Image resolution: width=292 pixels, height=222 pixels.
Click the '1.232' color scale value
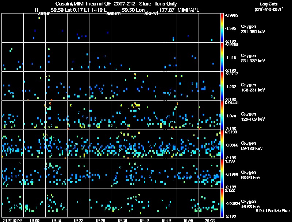231,87
